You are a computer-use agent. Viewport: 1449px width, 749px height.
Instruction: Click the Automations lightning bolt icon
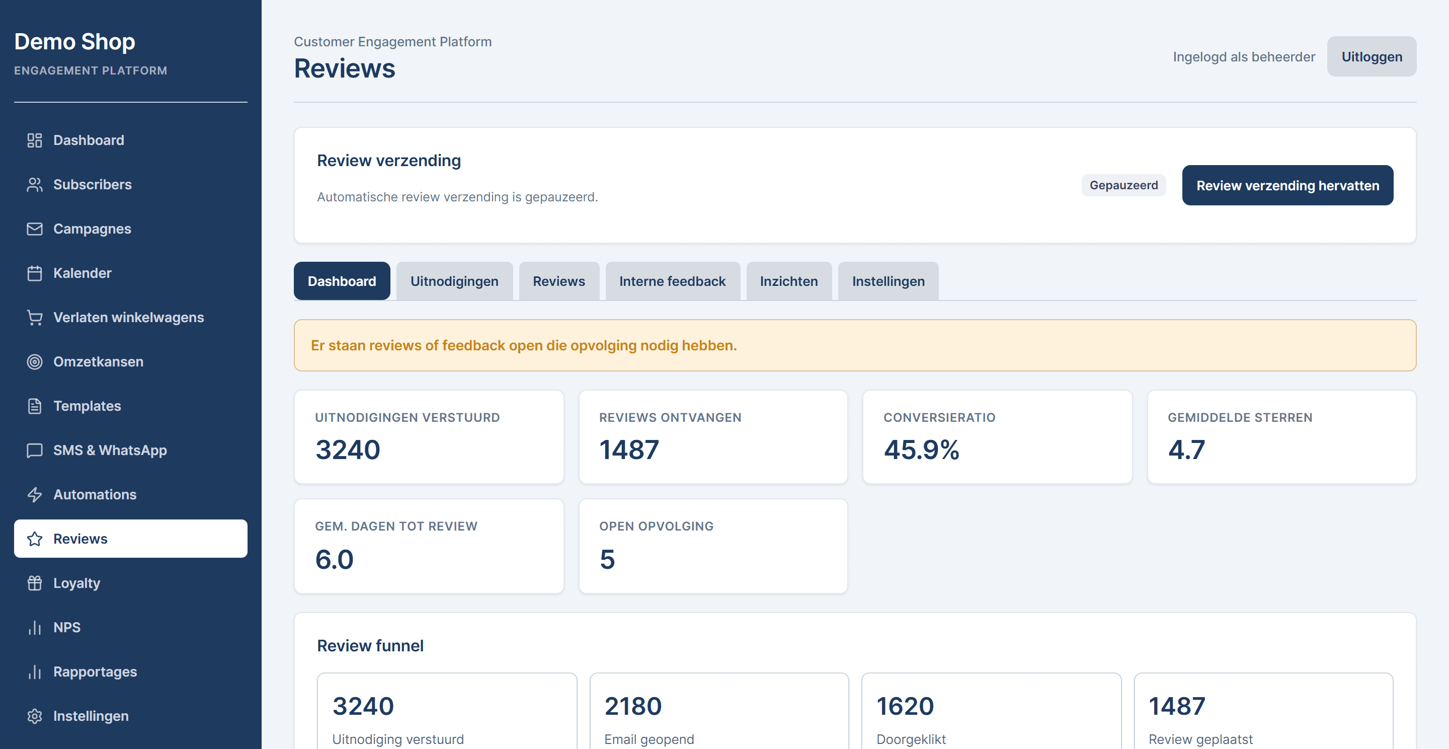[x=34, y=495]
